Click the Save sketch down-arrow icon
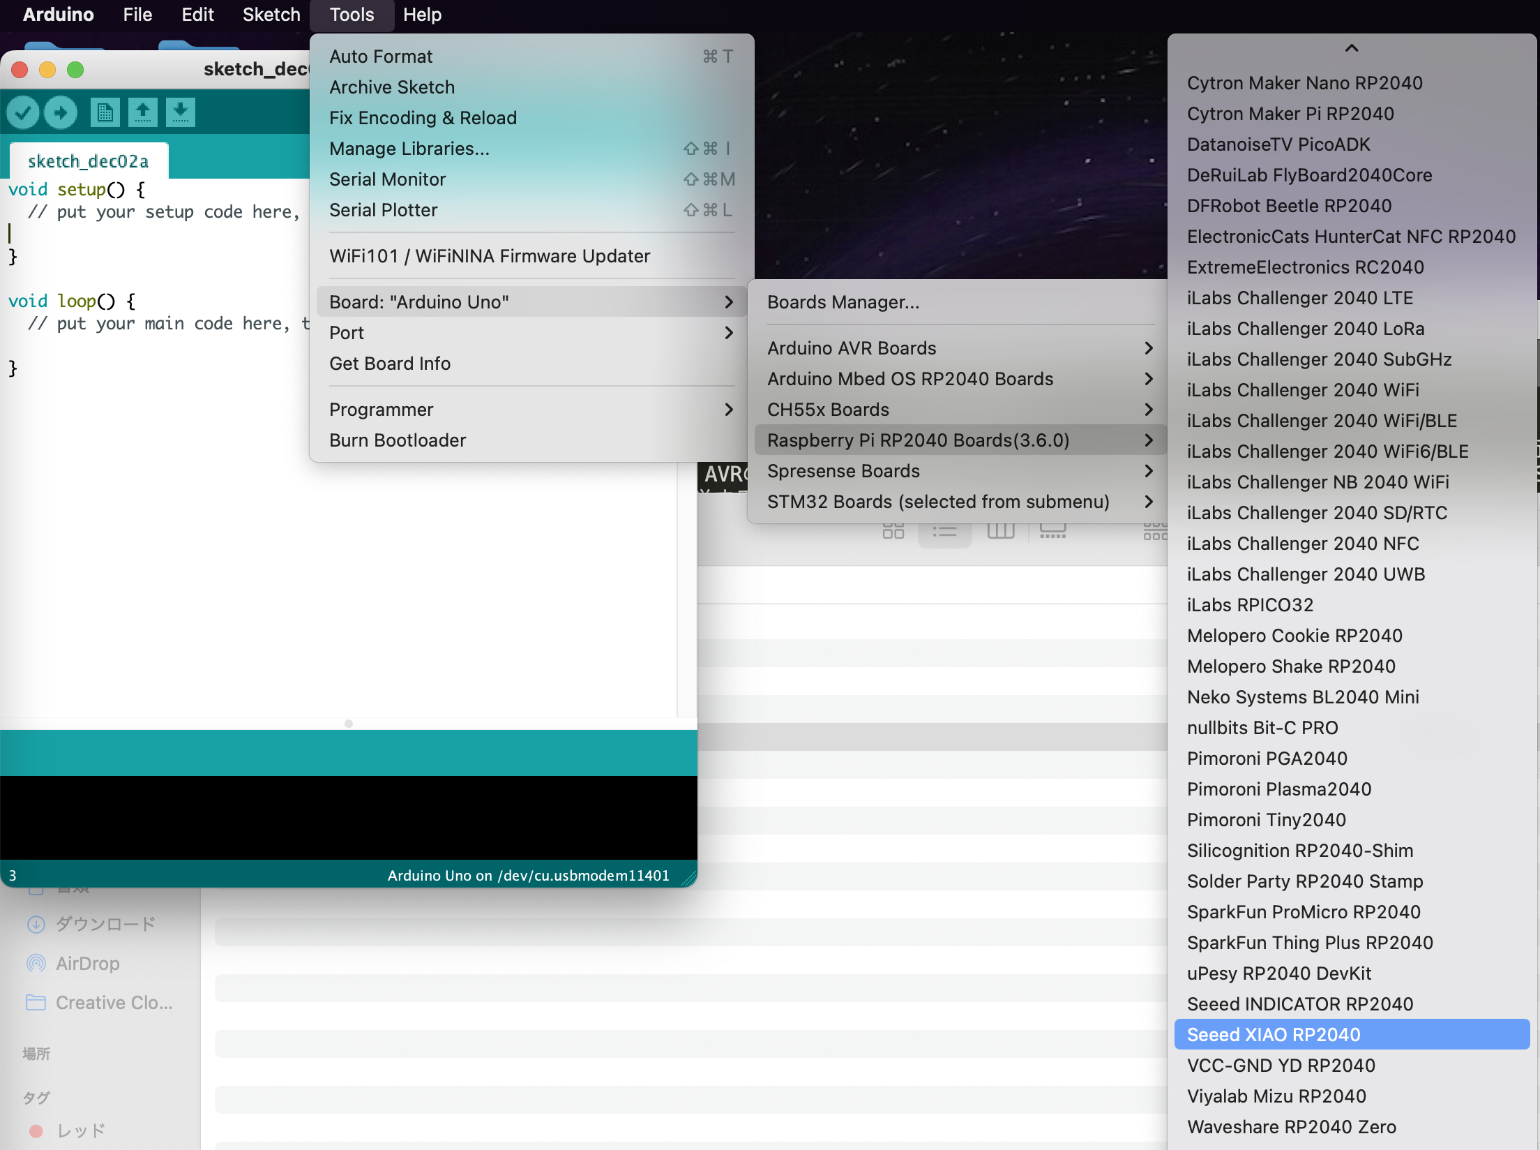 [x=180, y=112]
